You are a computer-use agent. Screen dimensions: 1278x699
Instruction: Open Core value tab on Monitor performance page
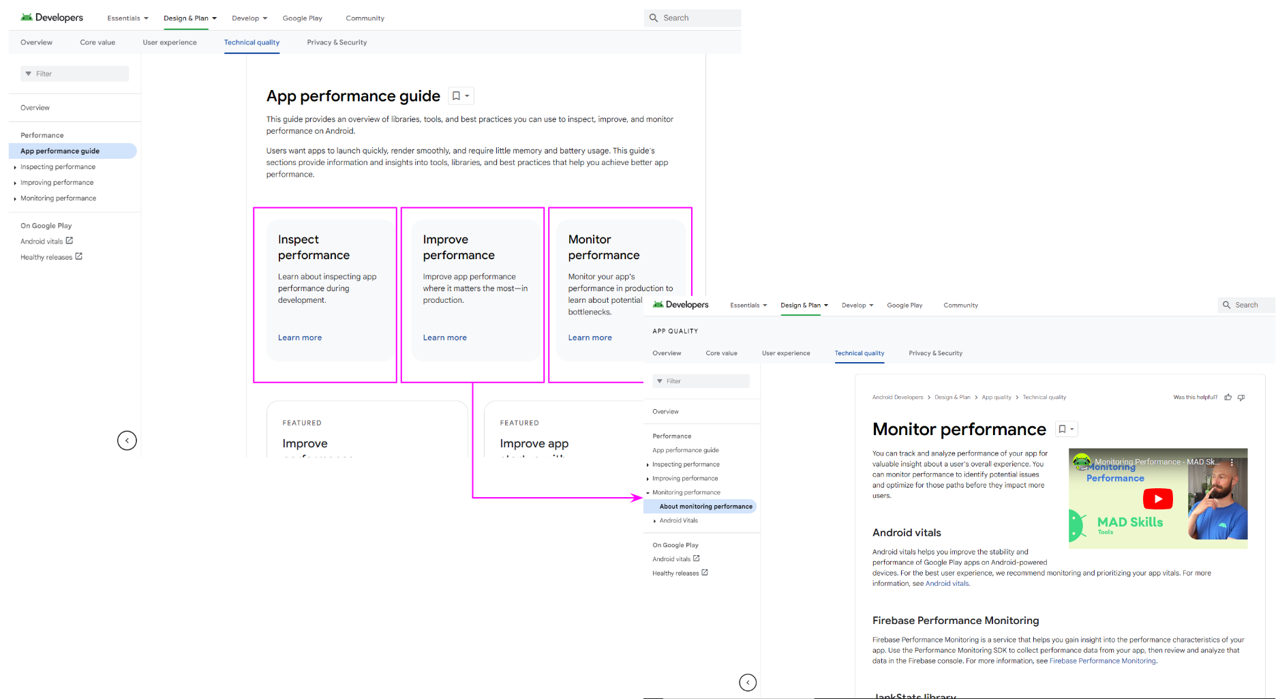(721, 353)
